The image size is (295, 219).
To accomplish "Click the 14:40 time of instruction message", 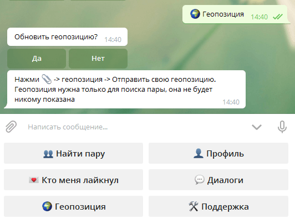I will (231, 102).
